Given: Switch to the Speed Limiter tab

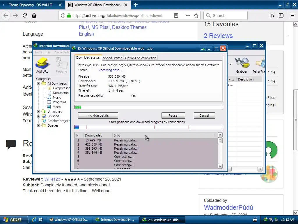Looking at the screenshot, I should point(112,58).
